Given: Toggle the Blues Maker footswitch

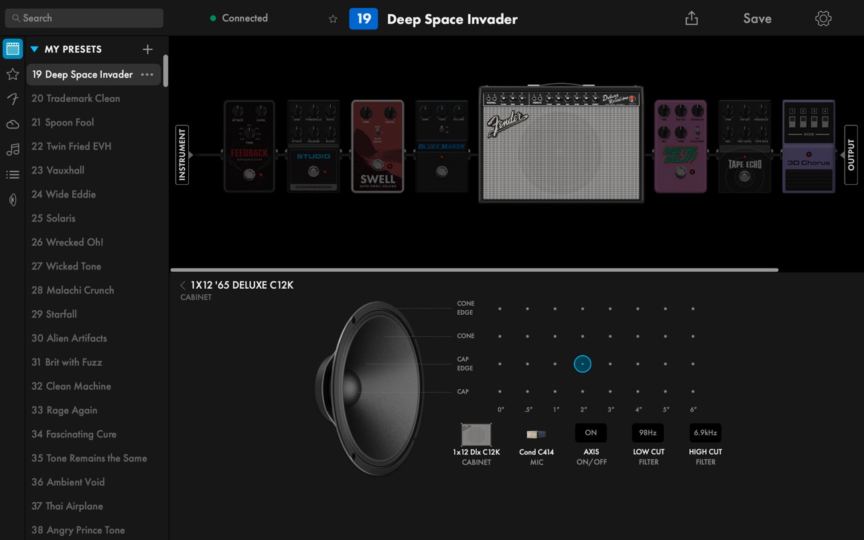Looking at the screenshot, I should (441, 172).
